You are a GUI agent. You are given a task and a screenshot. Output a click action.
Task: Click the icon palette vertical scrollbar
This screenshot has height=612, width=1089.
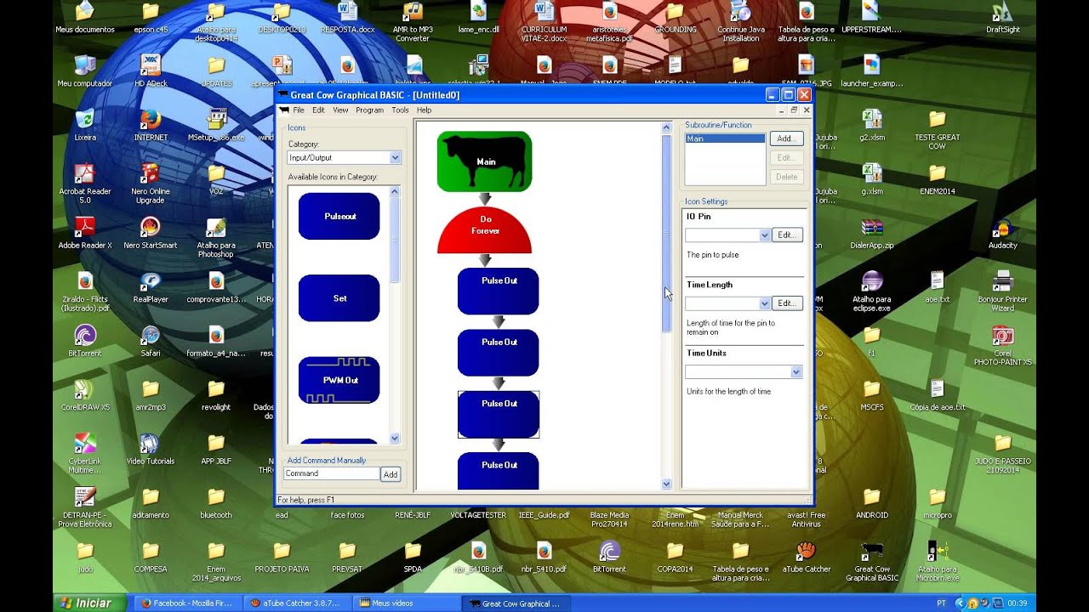[394, 314]
